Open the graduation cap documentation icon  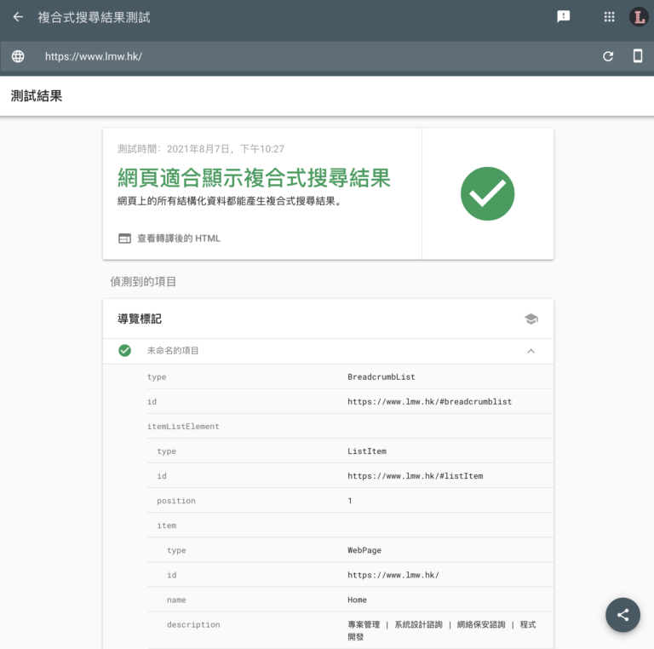click(x=531, y=319)
